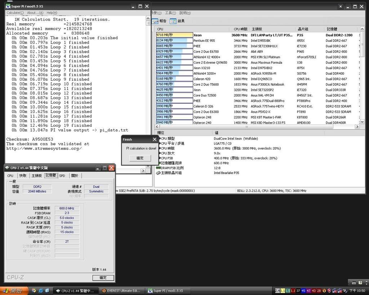Switch to CPU-Z via its taskbar button
The width and height of the screenshot is (369, 295).
75,291
